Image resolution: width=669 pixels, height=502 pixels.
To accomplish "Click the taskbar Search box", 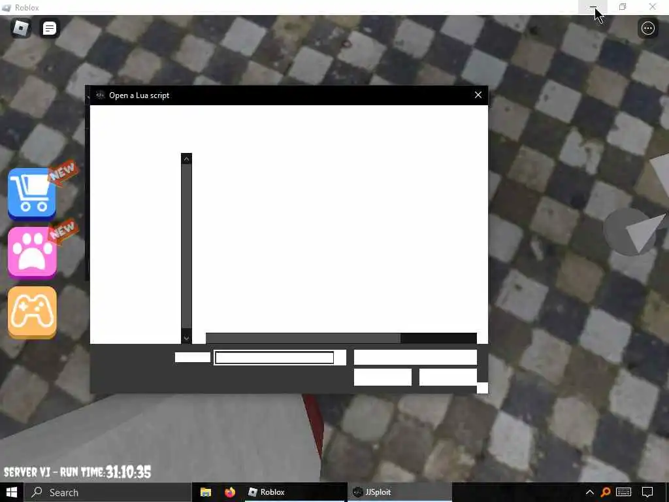I will (108, 492).
